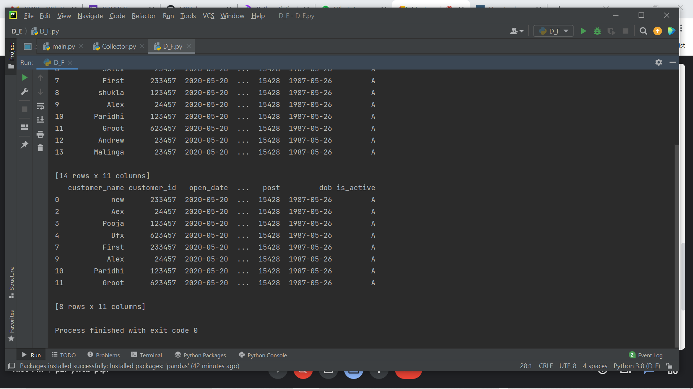Viewport: 693px width, 389px height.
Task: Open Search Everywhere with the magnifier icon
Action: coord(643,31)
